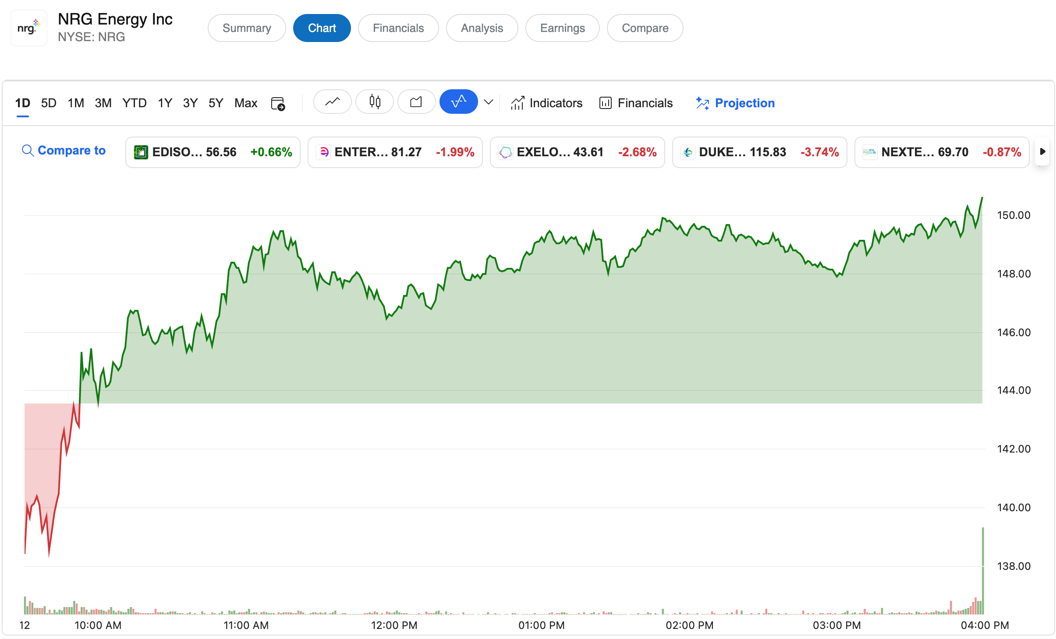
Task: Add EXELO… 43.61 comparison chip
Action: 578,152
